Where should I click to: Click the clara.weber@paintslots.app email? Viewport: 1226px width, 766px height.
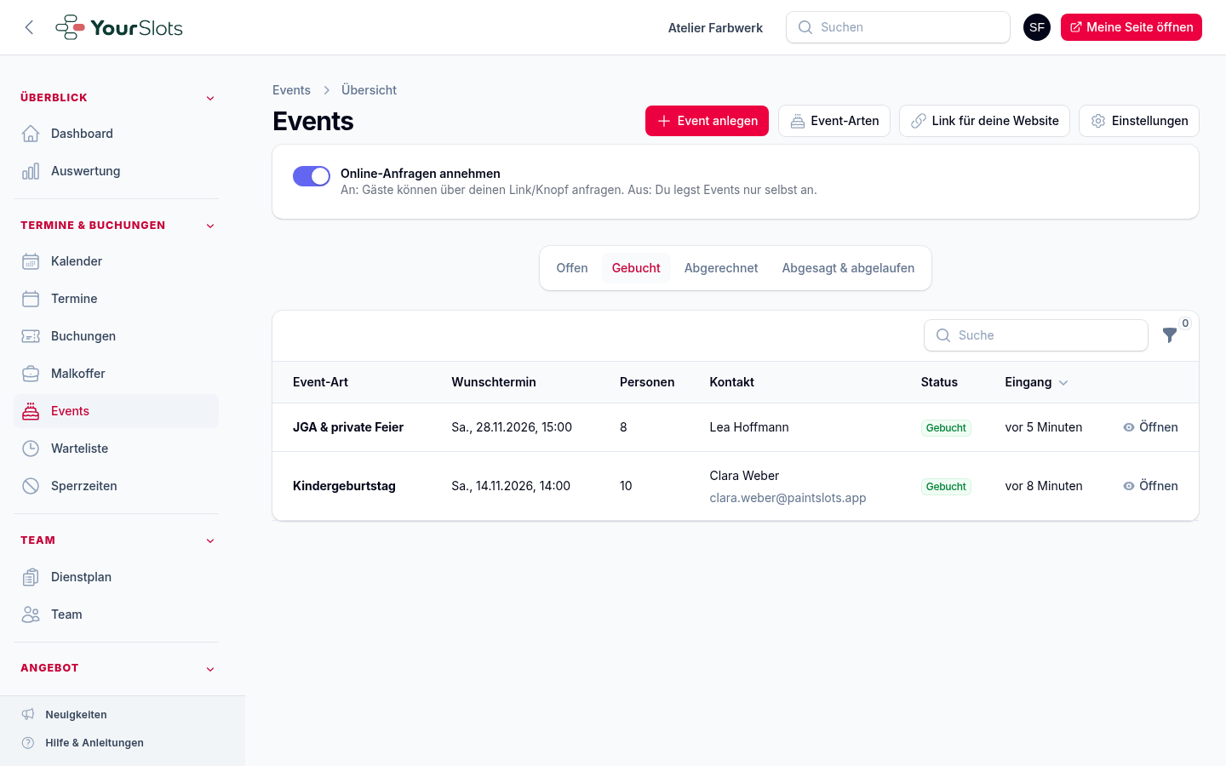tap(788, 498)
